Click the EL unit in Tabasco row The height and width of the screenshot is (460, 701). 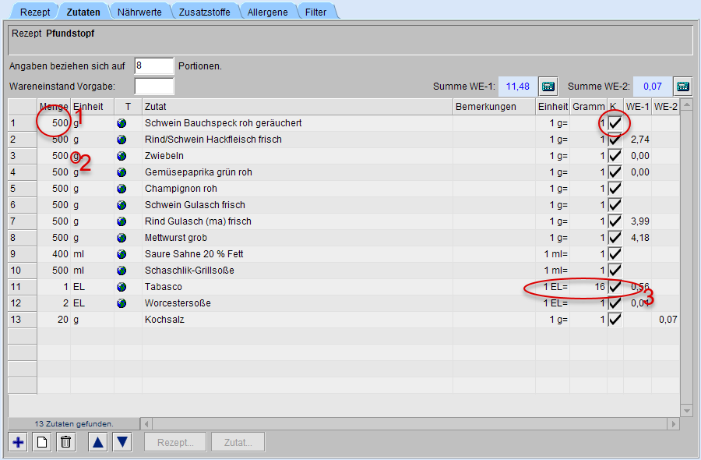(79, 286)
